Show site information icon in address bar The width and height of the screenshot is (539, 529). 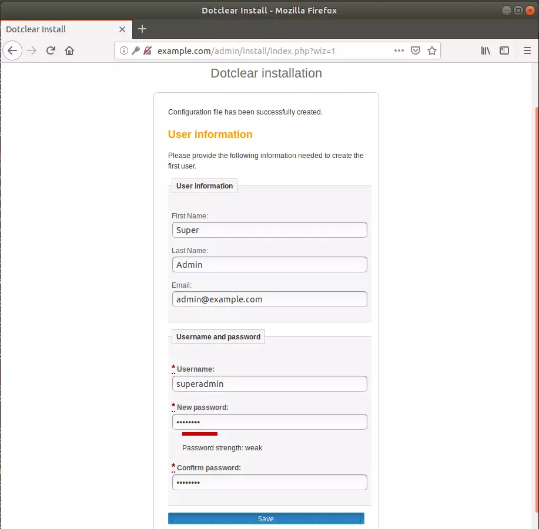[x=124, y=51]
